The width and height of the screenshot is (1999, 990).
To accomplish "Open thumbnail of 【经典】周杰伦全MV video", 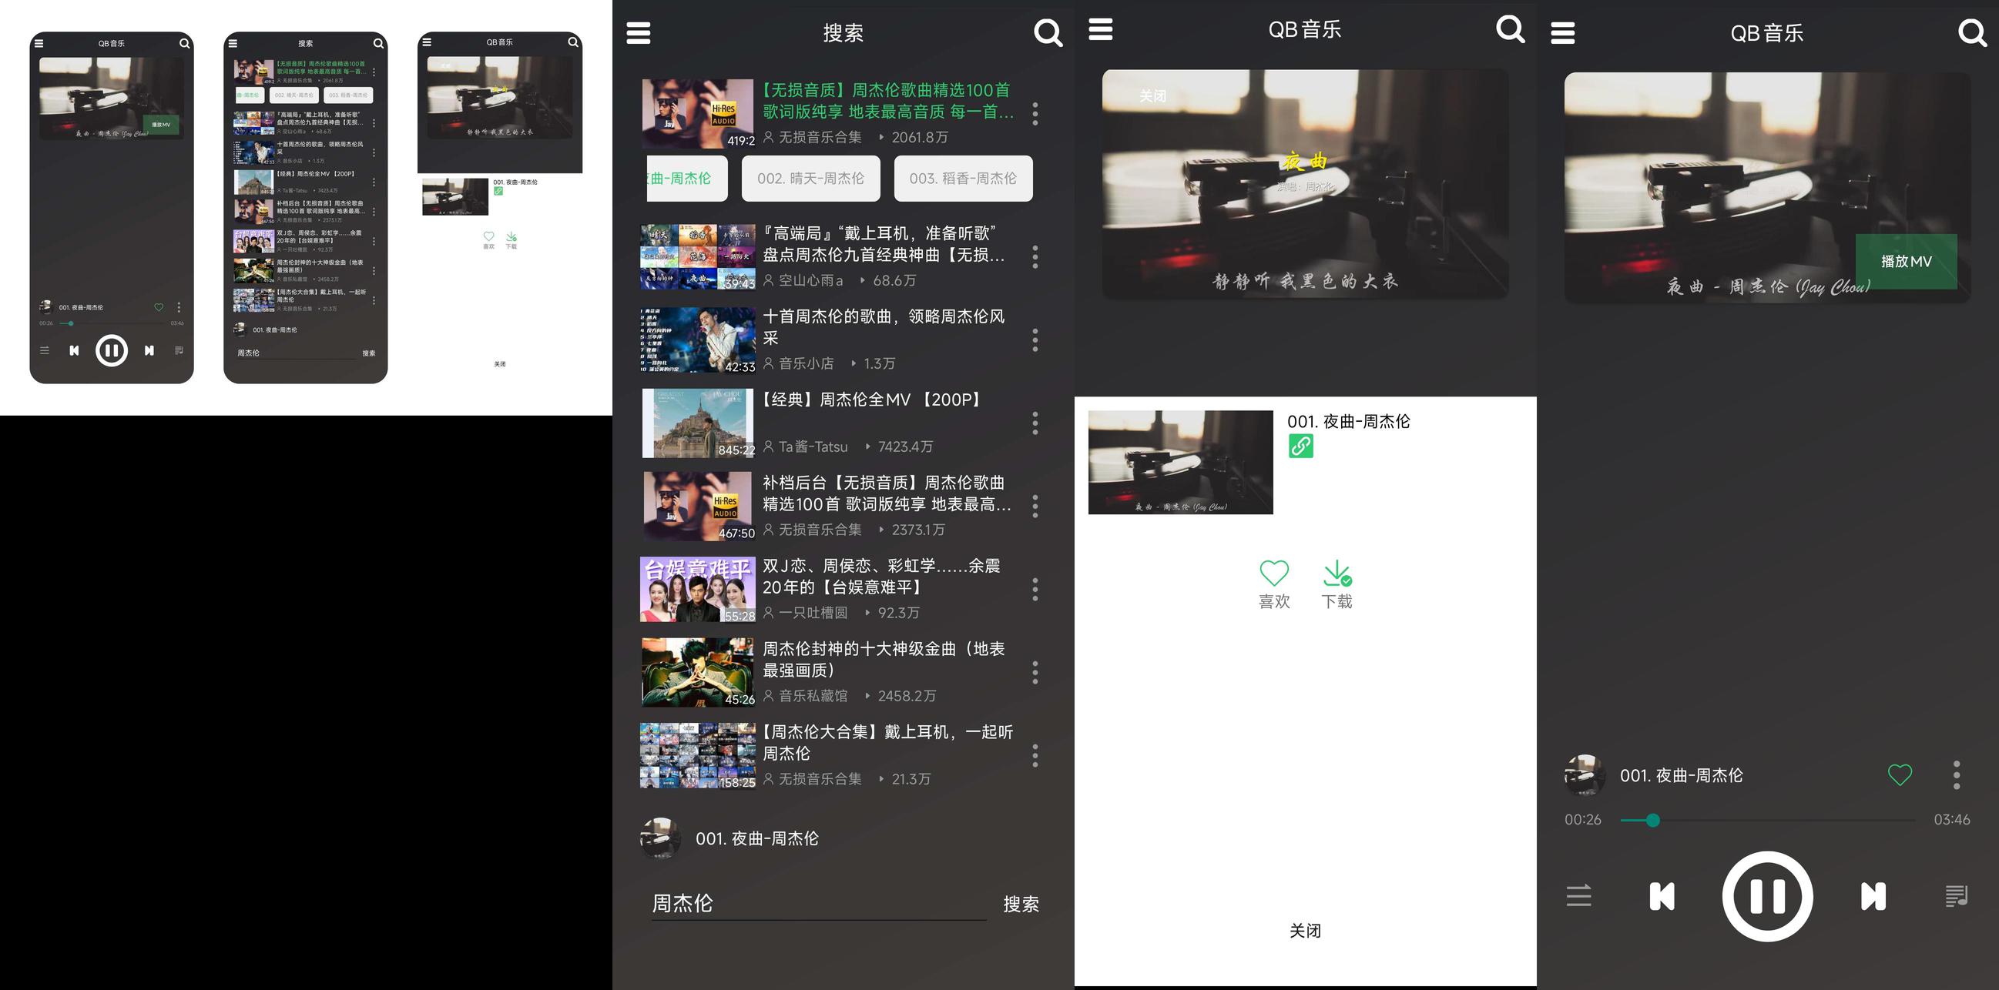I will pyautogui.click(x=698, y=423).
